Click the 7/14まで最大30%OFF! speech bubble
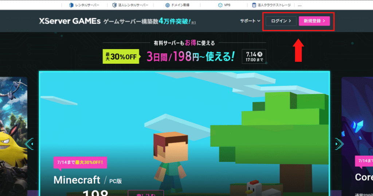Image resolution: width=373 pixels, height=196 pixels. point(80,162)
